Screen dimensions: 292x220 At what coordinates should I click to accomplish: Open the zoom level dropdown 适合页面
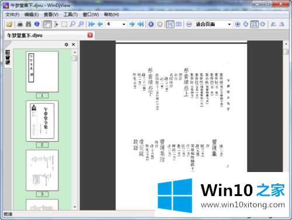pyautogui.click(x=230, y=25)
